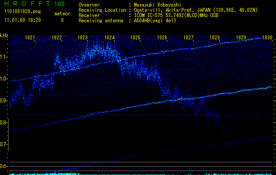276x175 pixels.
Task: Click the date stamp 11.01.09 18:20
Action: 22,20
